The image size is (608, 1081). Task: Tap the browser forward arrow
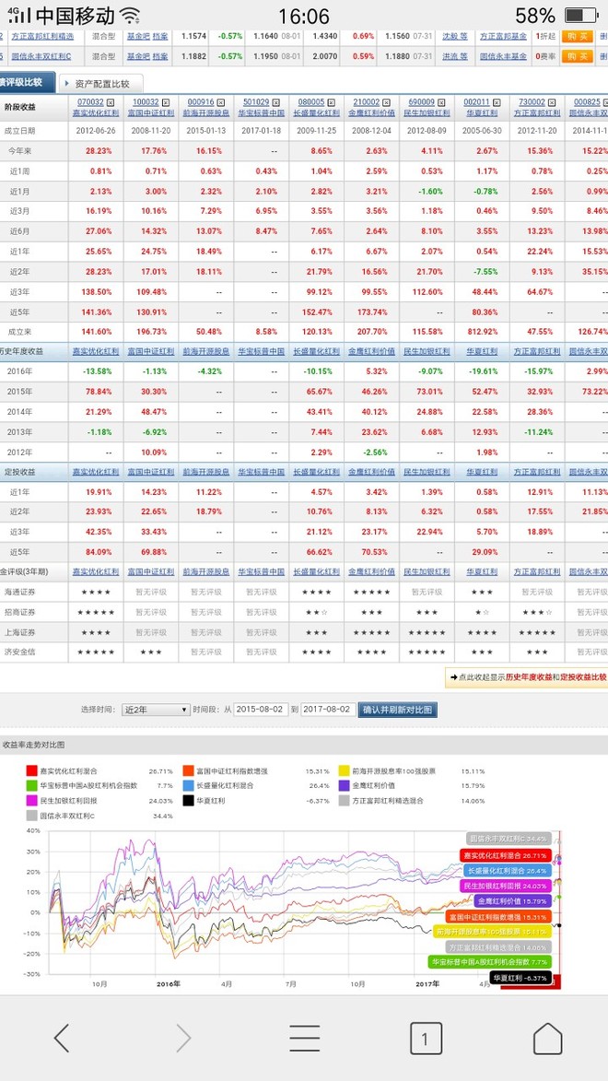click(183, 1039)
